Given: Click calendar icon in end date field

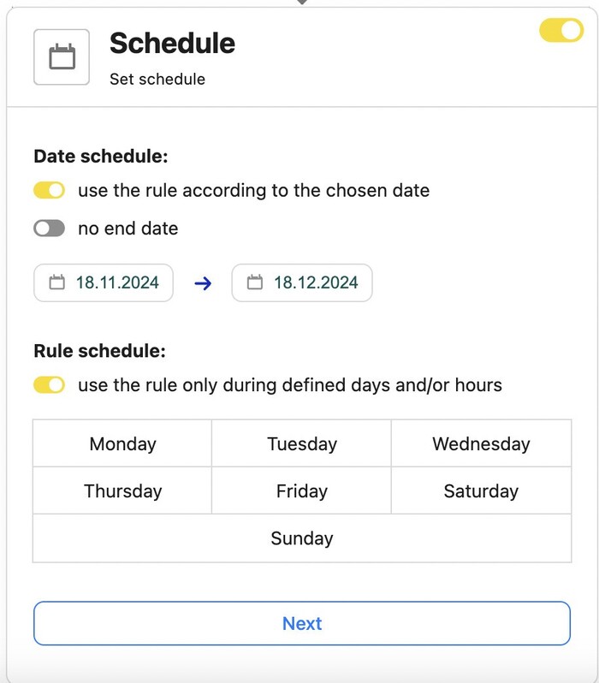Looking at the screenshot, I should [255, 282].
